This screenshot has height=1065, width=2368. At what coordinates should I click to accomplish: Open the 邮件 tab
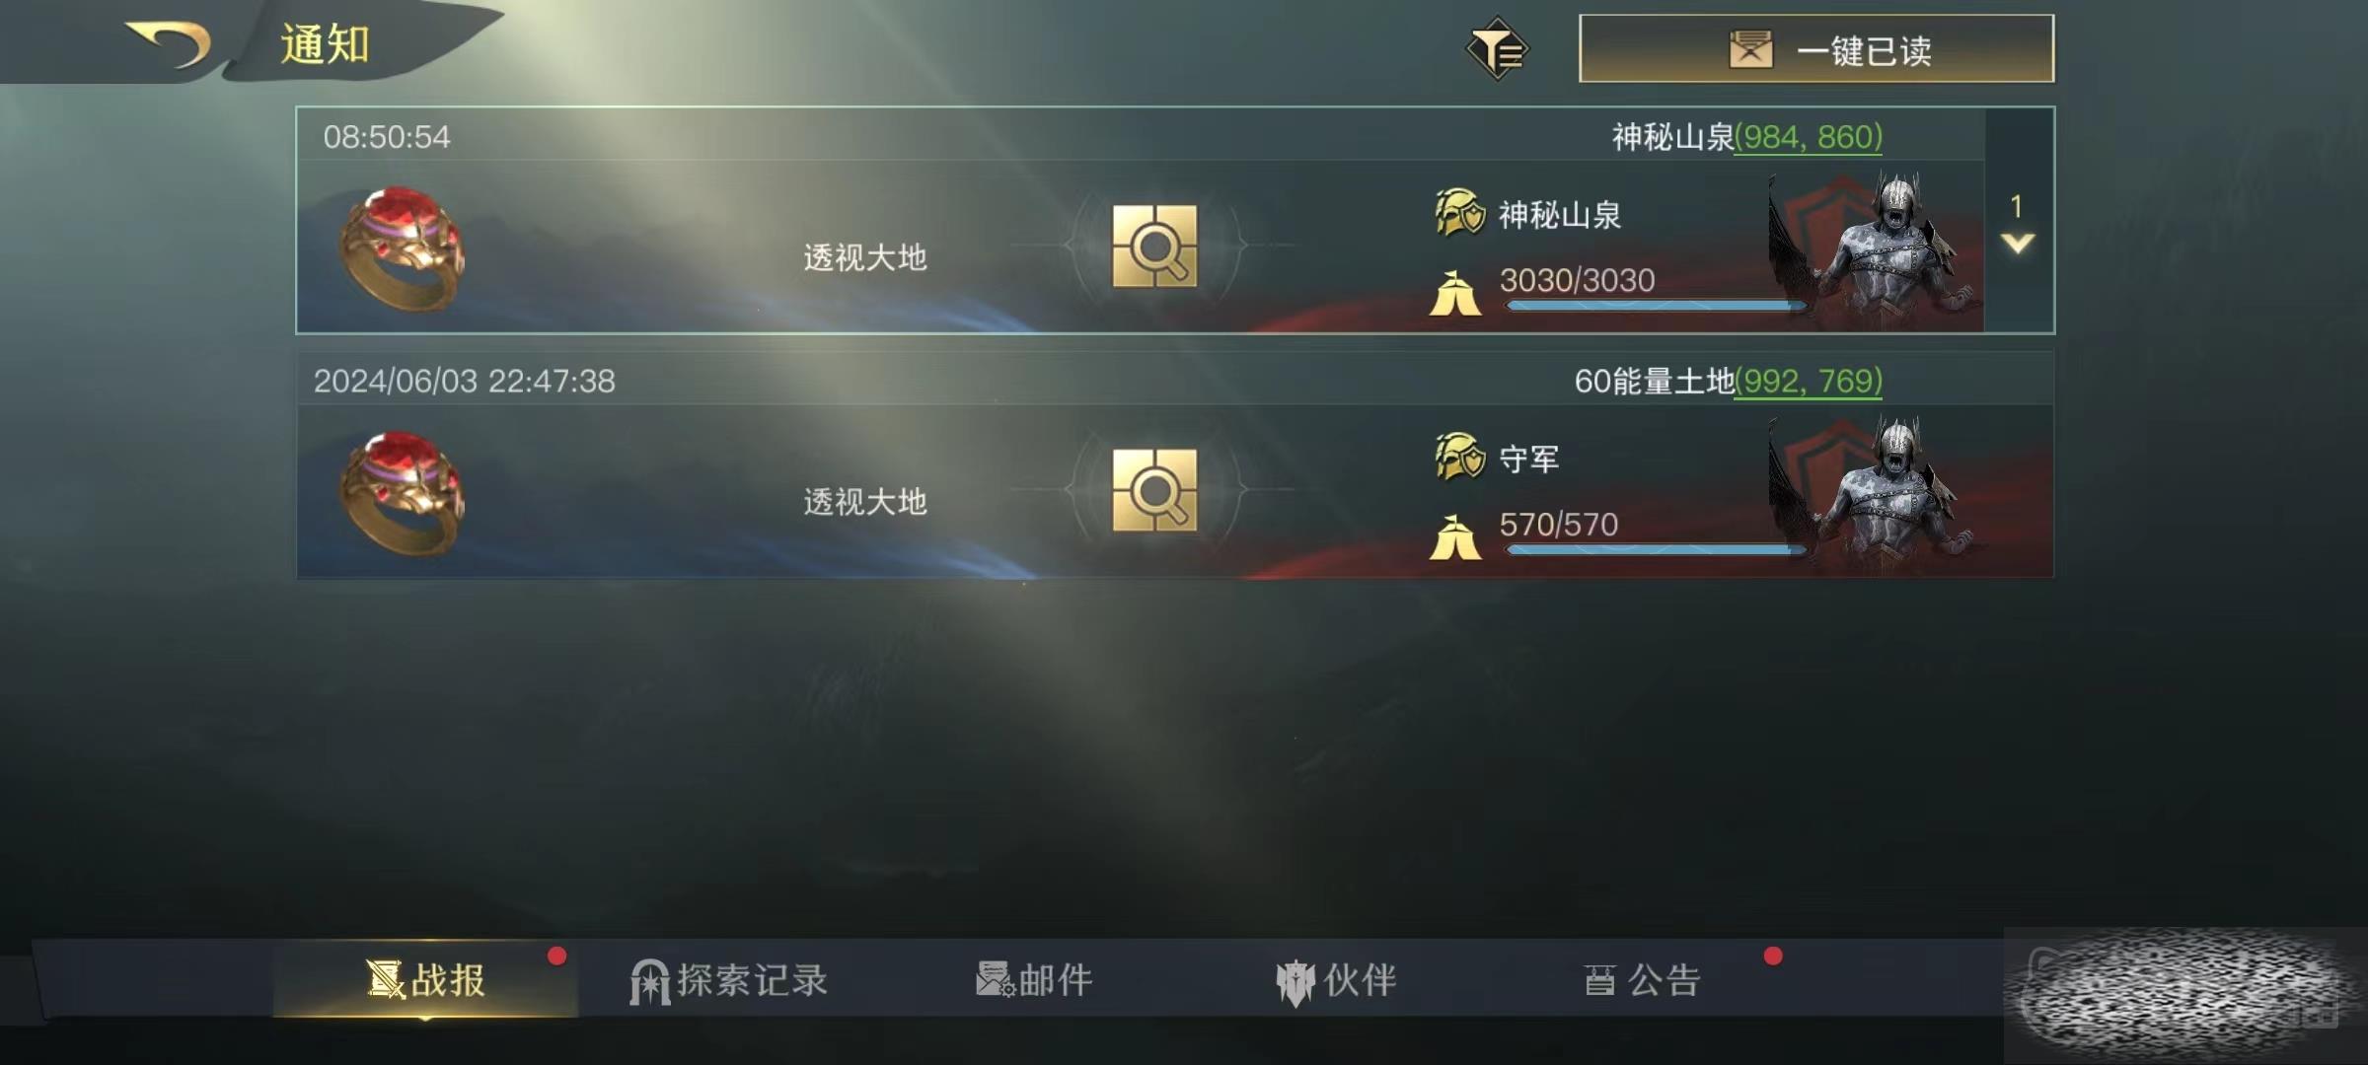(1034, 980)
